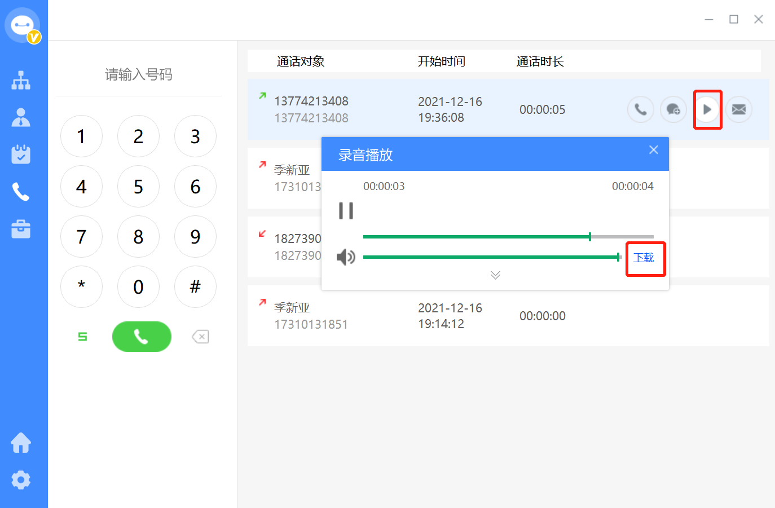The width and height of the screenshot is (775, 508).
Task: Expand the double chevron in recording dialog
Action: 495,275
